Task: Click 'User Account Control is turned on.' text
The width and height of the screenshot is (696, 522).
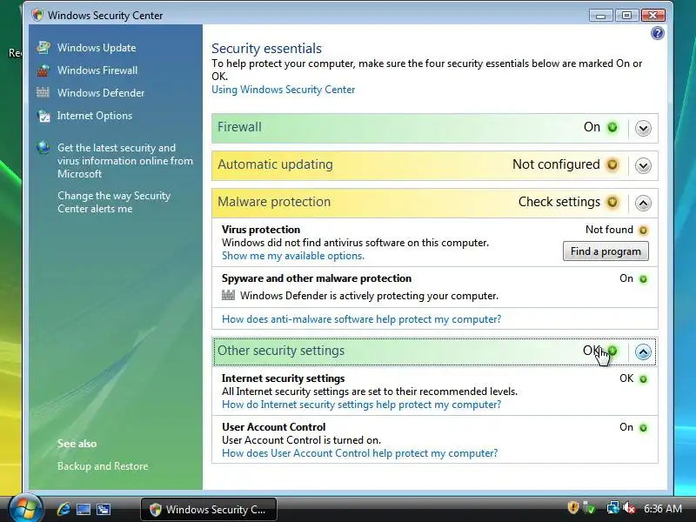Action: (301, 440)
